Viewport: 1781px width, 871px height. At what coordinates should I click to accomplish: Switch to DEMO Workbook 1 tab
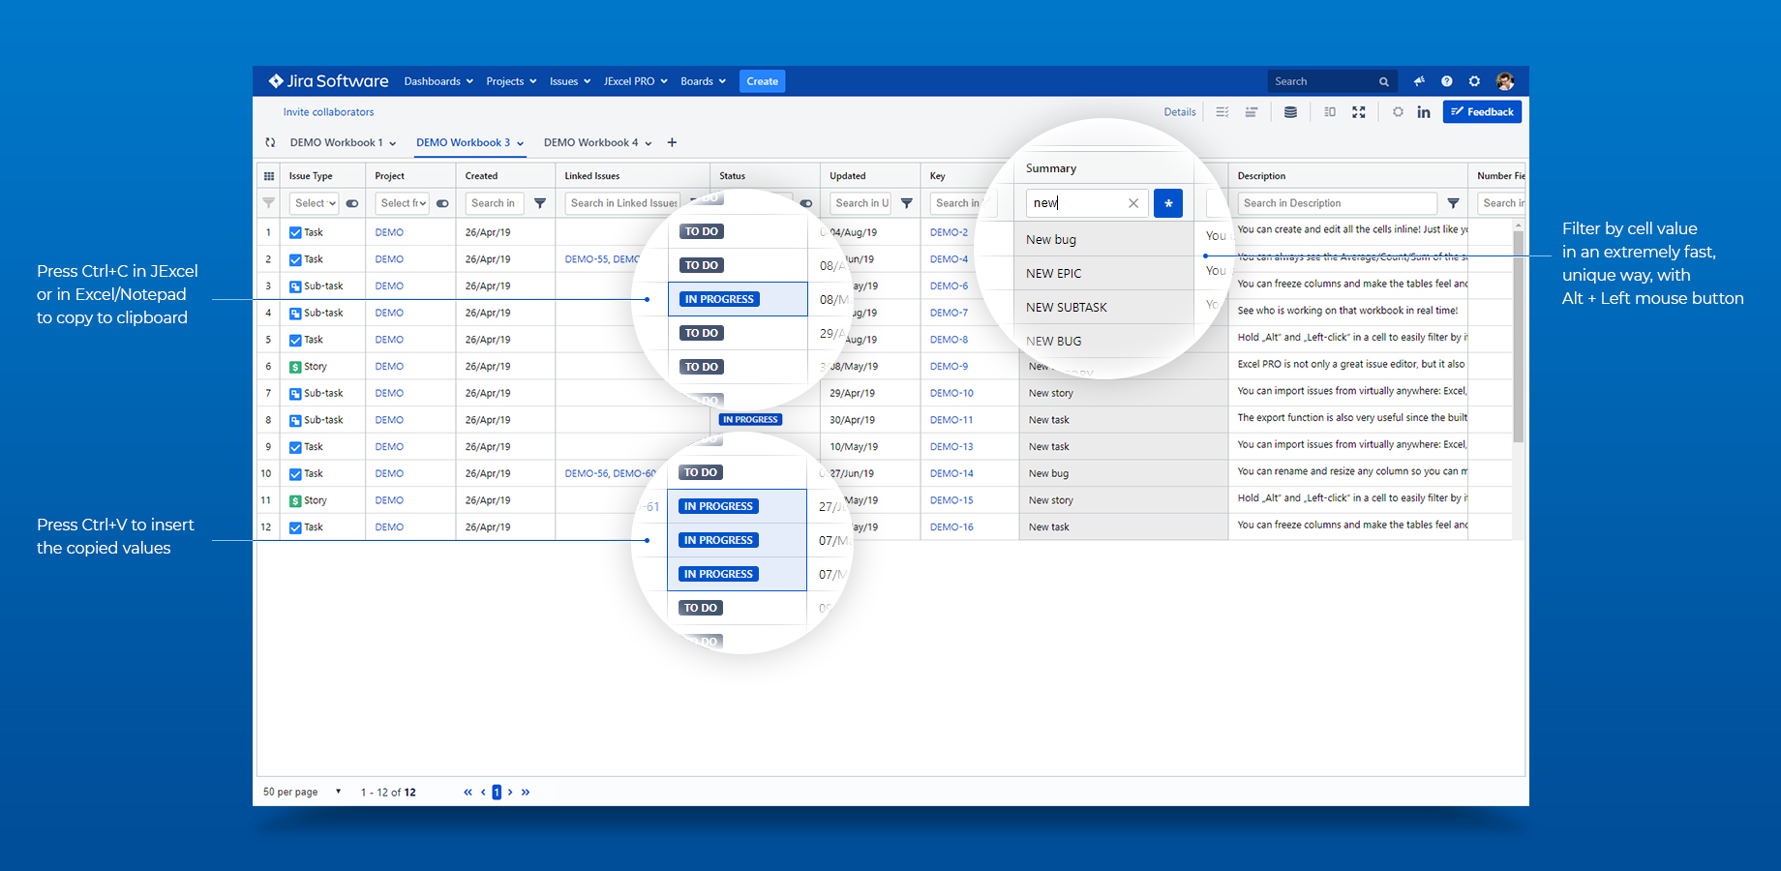(336, 142)
